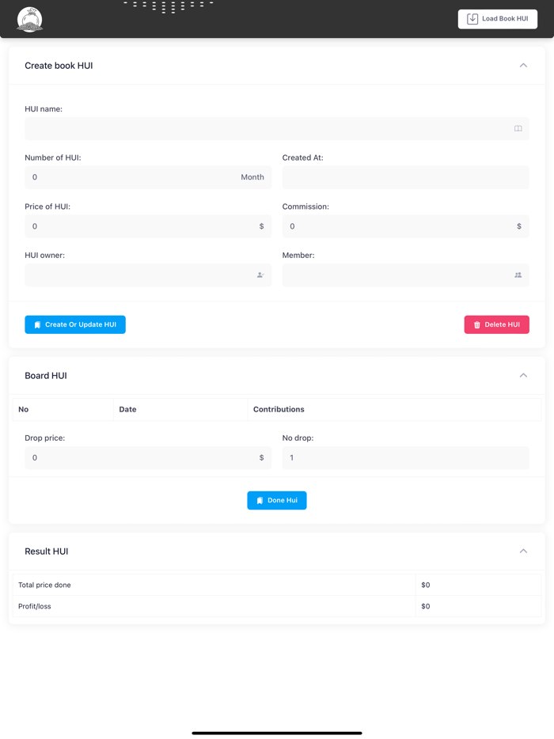Viewport: 554px width, 739px height.
Task: Click the dollar icon in Commission field
Action: click(x=519, y=226)
